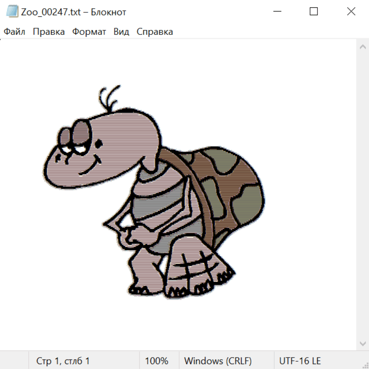Image resolution: width=369 pixels, height=369 pixels.
Task: Click the UTF-16 LE encoding indicator
Action: (300, 361)
